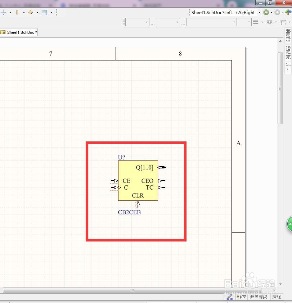Click the Sheet1.SchDoc address field
This screenshot has width=292, height=303.
click(224, 13)
